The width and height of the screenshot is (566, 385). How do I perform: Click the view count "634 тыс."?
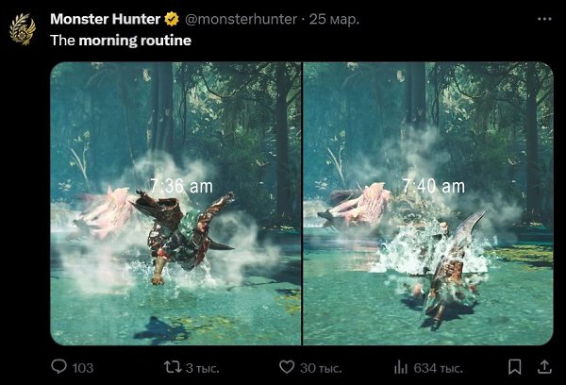(438, 367)
